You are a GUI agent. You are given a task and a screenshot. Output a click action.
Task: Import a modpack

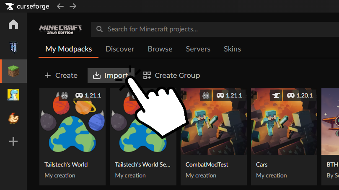[x=111, y=76]
